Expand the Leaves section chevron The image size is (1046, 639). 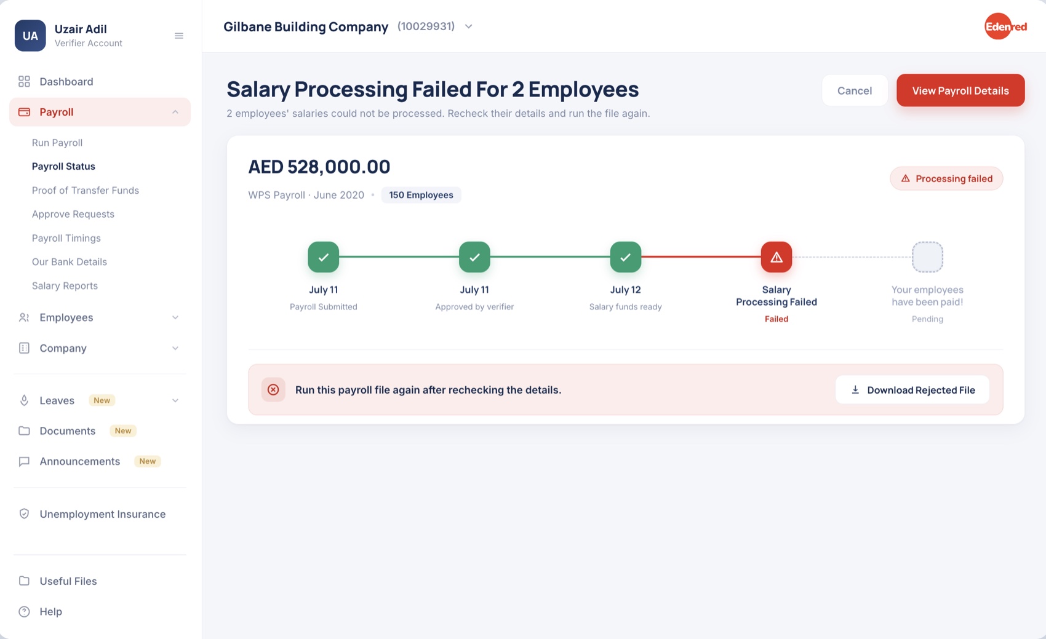(x=175, y=400)
